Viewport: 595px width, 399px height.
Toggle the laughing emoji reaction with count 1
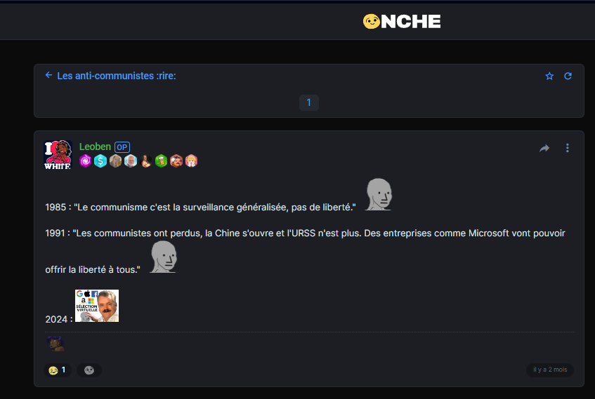[x=58, y=370]
